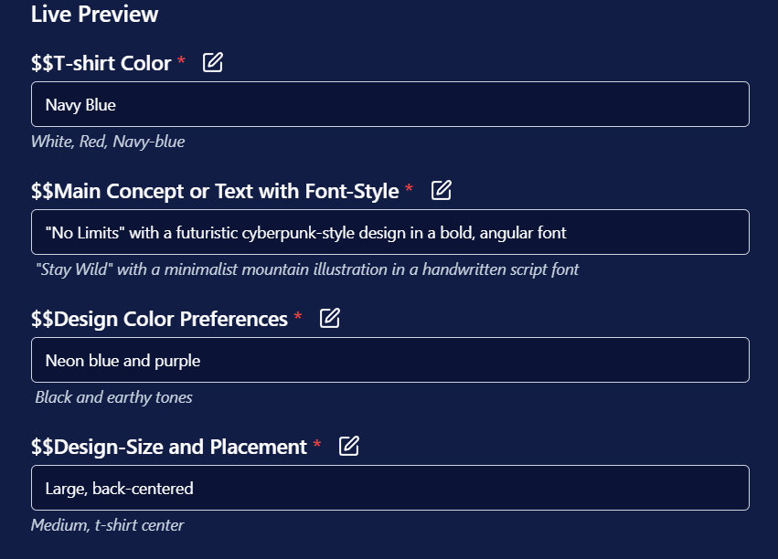Focus the Navy Blue text input
This screenshot has width=778, height=559.
click(x=390, y=104)
